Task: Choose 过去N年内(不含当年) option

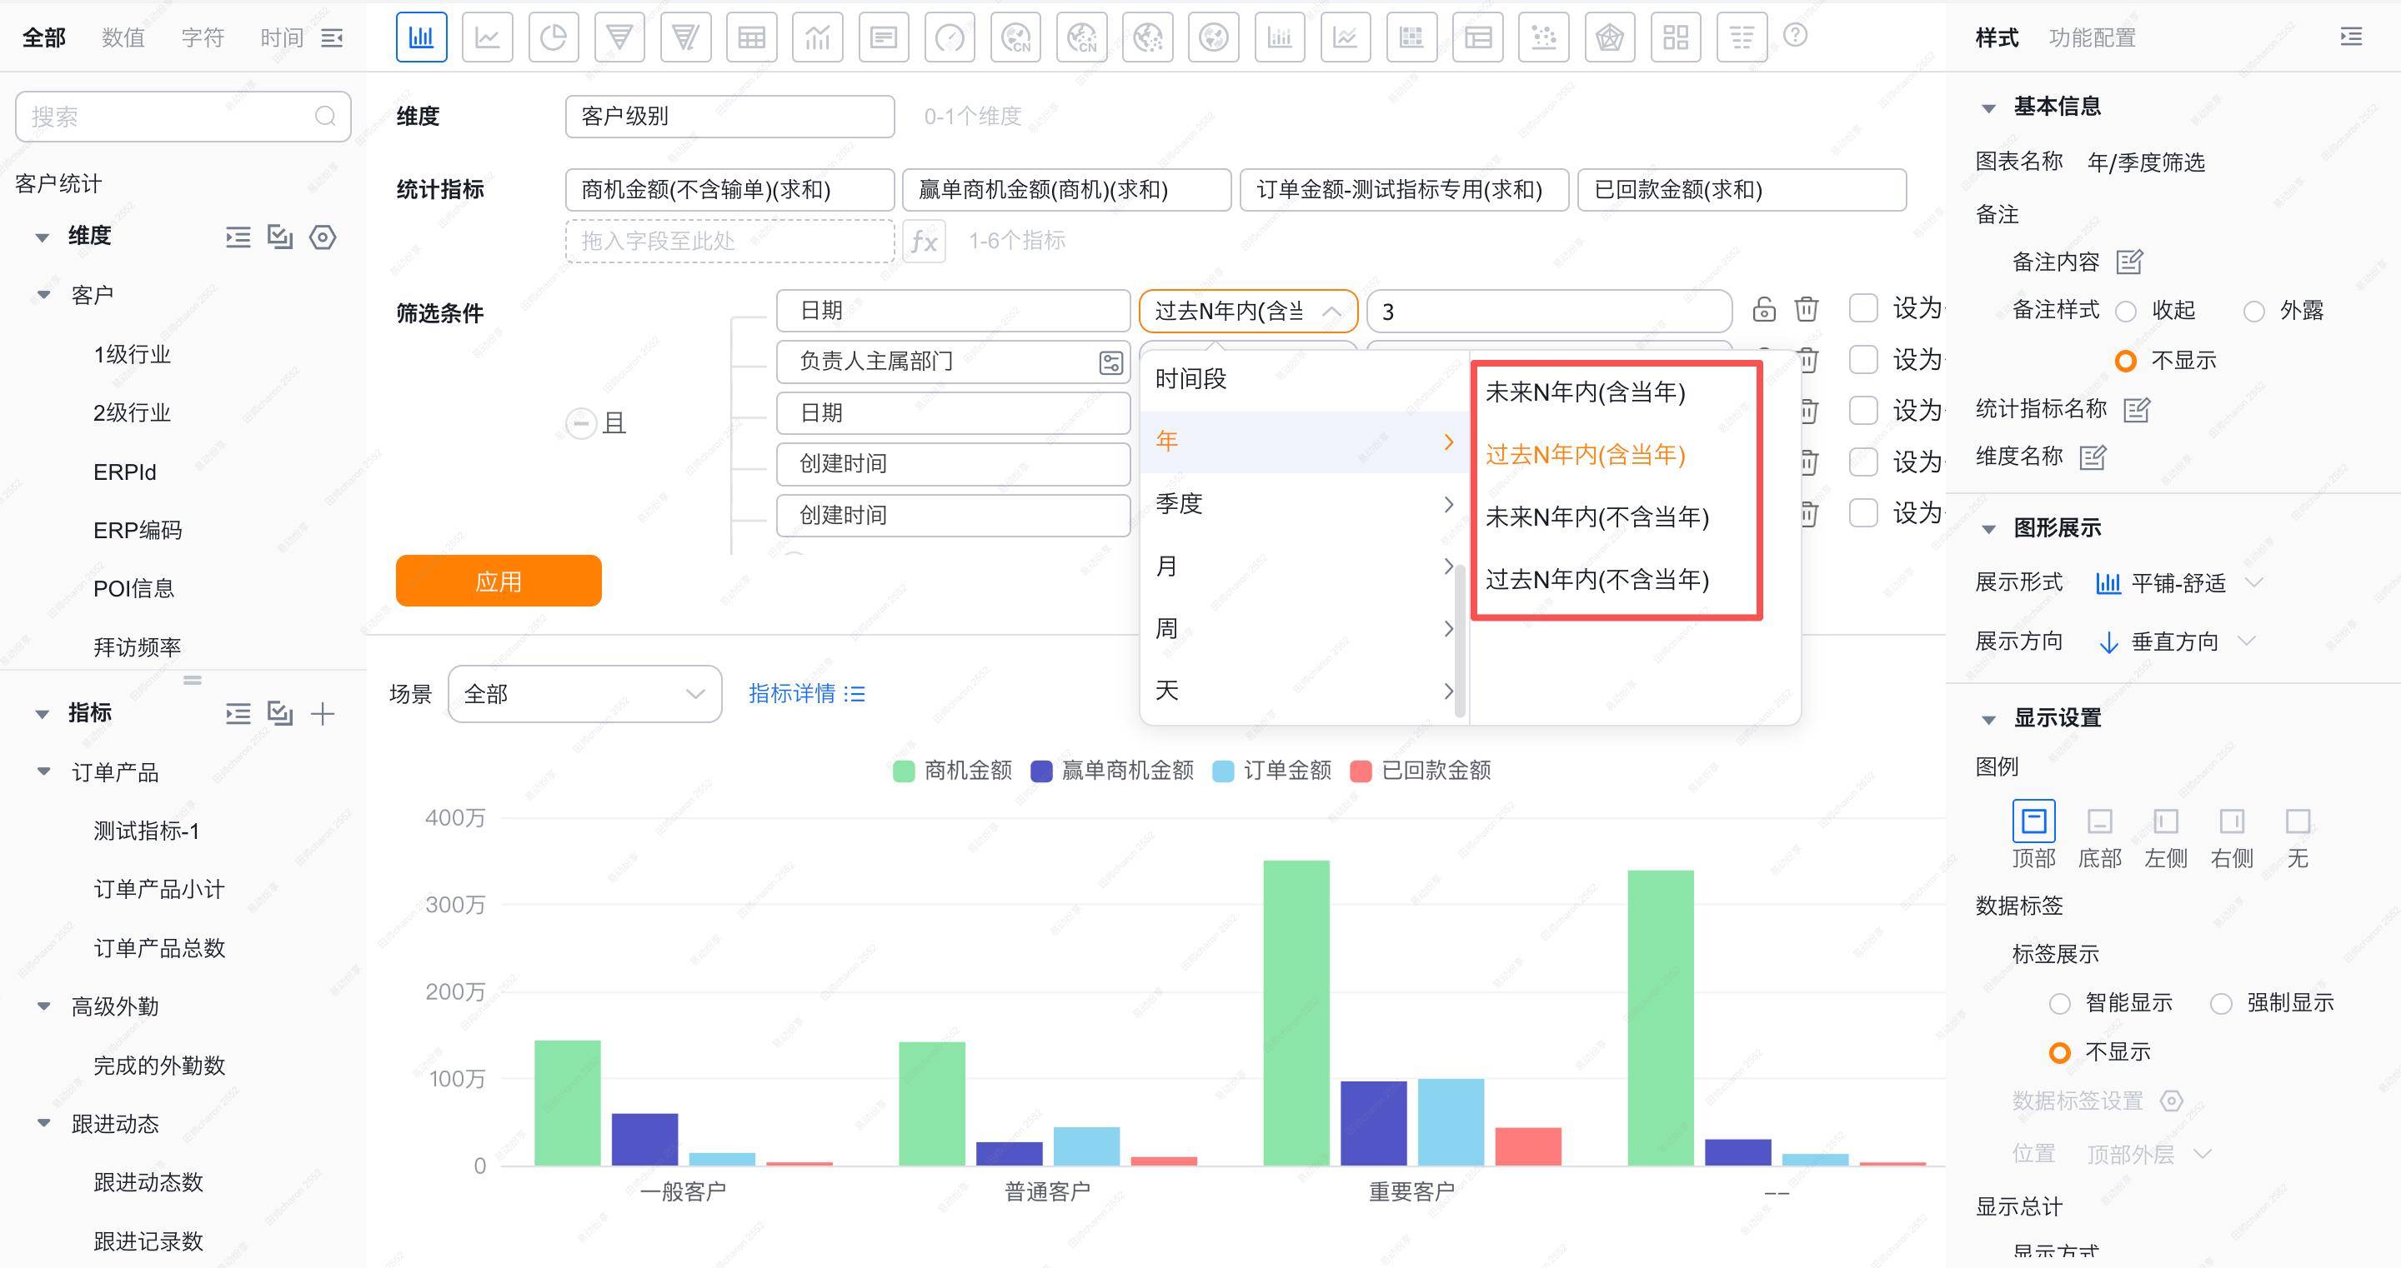Action: [x=1596, y=580]
